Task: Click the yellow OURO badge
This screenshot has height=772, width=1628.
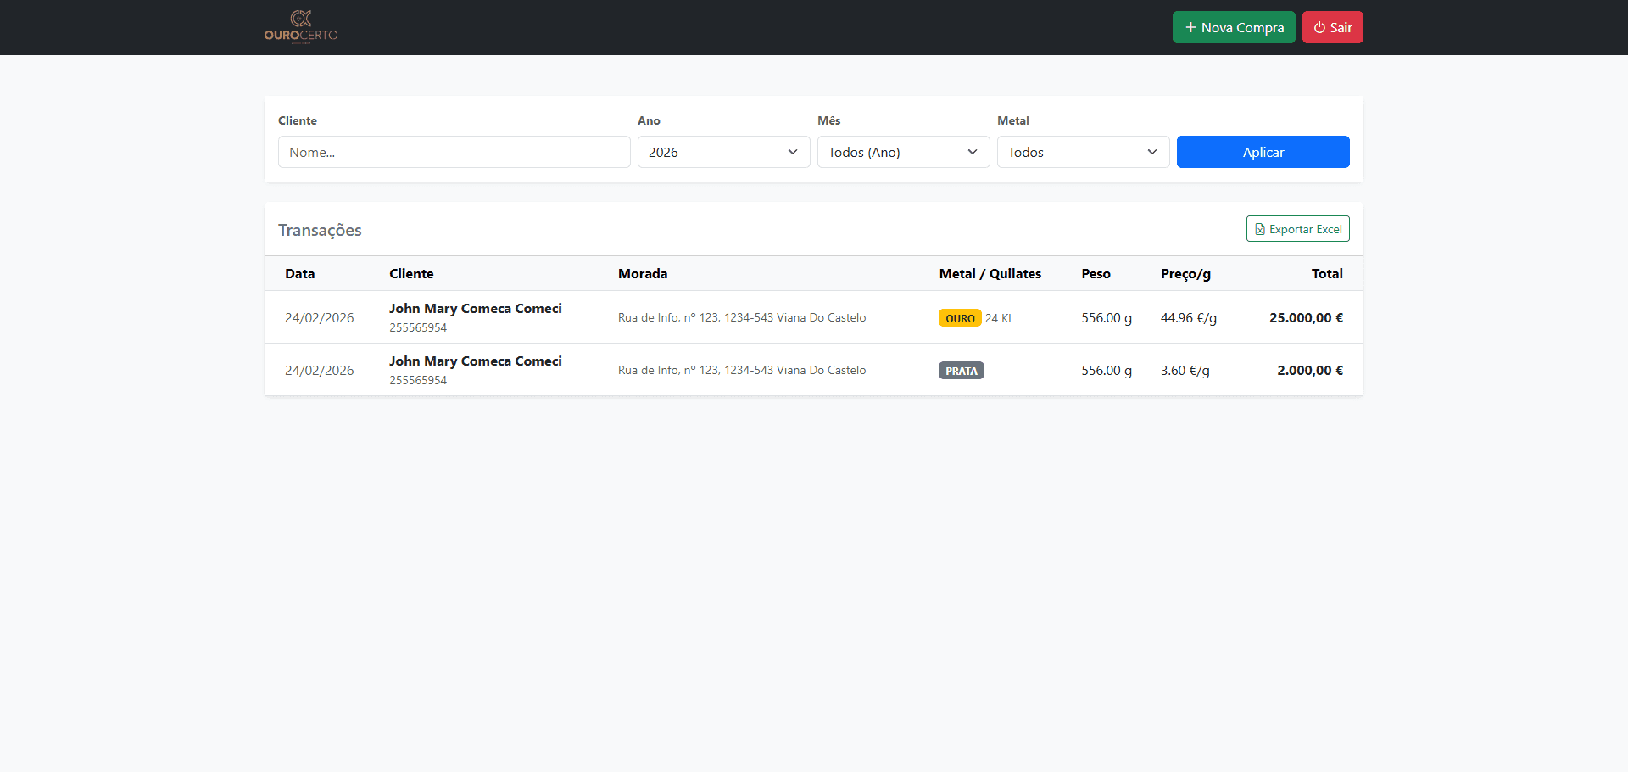Action: pyautogui.click(x=960, y=318)
